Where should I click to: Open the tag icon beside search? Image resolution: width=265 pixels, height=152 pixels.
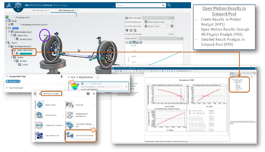[x=169, y=5]
